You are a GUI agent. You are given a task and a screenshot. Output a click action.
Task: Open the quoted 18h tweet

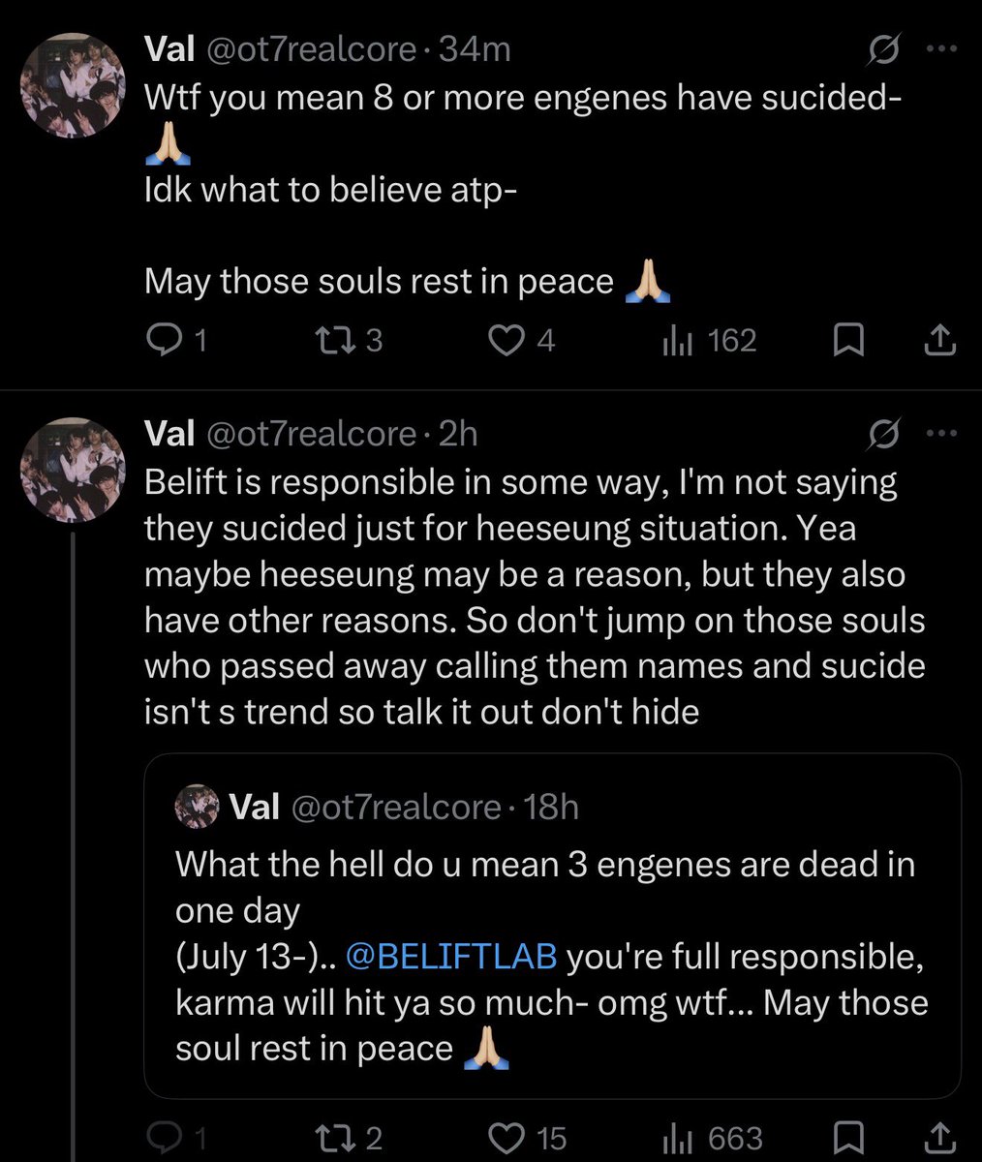552,926
